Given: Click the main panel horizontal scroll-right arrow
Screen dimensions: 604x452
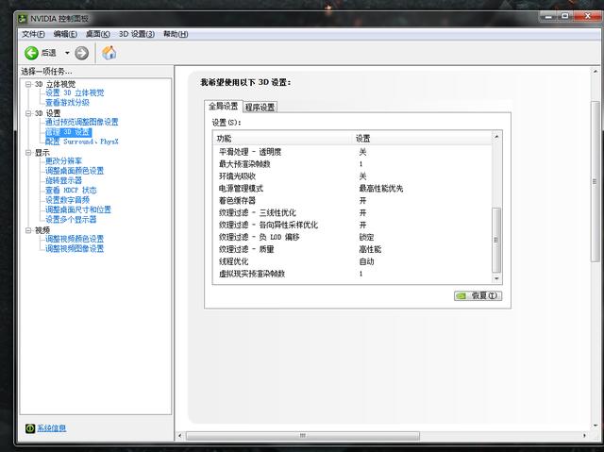Looking at the screenshot, I should click(585, 435).
